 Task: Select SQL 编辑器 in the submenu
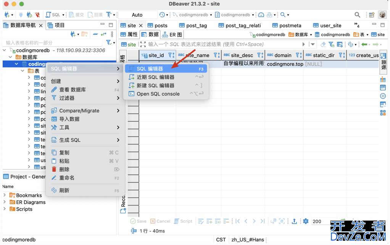[x=166, y=69]
